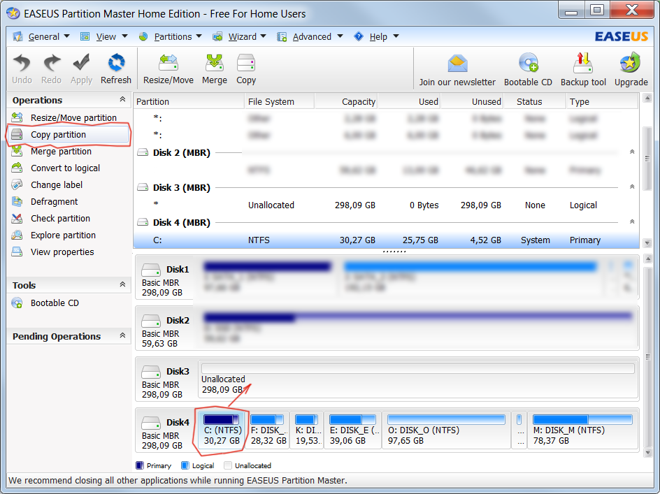The width and height of the screenshot is (660, 494).
Task: Open Join our newsletter envelope icon
Action: click(457, 64)
